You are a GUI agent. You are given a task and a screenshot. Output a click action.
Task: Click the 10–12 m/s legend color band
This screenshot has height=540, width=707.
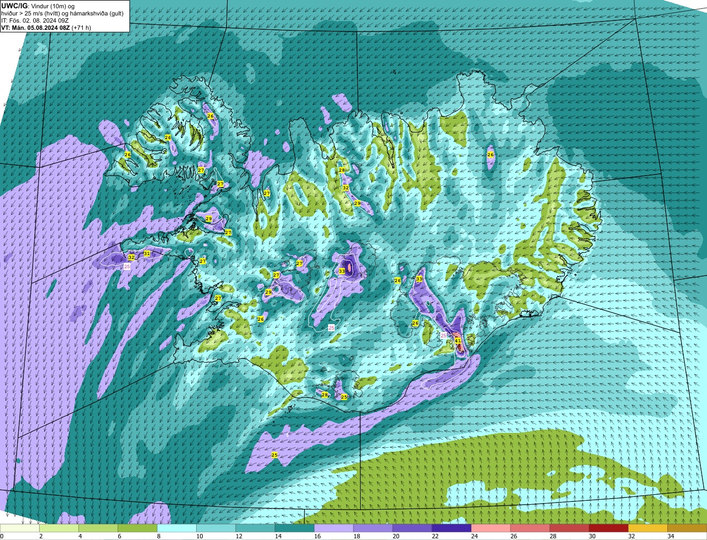click(x=216, y=528)
